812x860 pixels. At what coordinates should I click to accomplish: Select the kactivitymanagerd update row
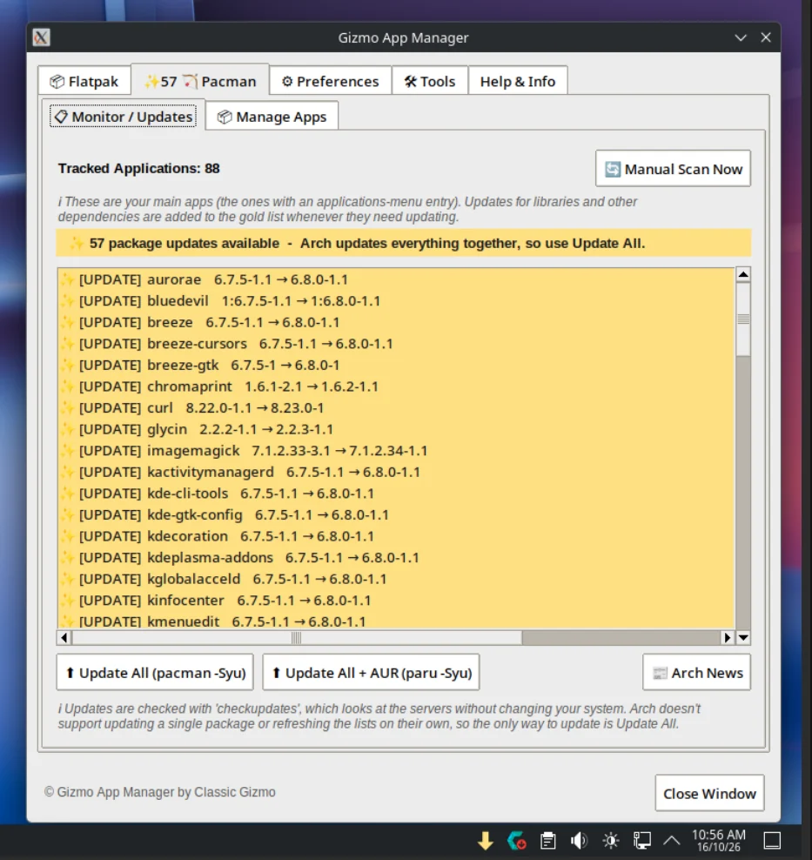(396, 472)
